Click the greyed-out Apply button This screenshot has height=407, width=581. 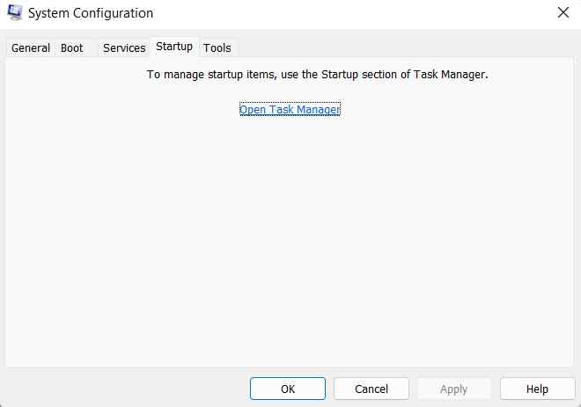[x=453, y=389]
